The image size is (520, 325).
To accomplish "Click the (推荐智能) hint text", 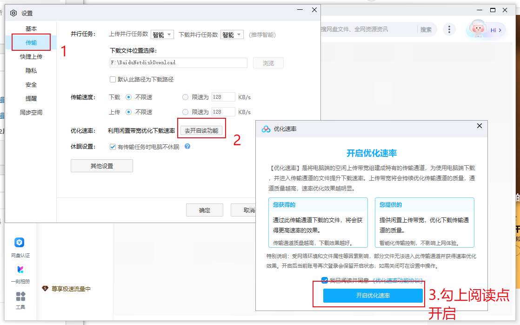I will pyautogui.click(x=262, y=35).
